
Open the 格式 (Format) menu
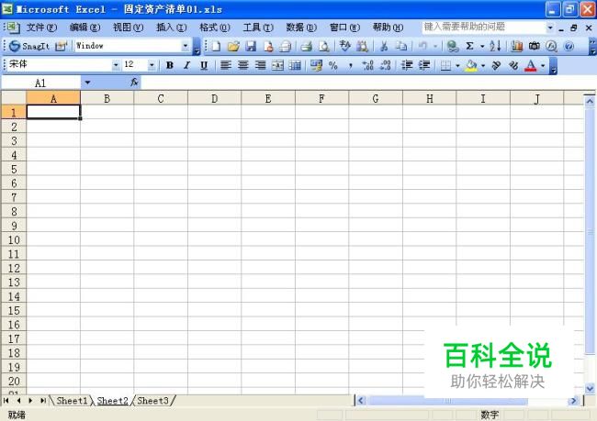(x=215, y=27)
